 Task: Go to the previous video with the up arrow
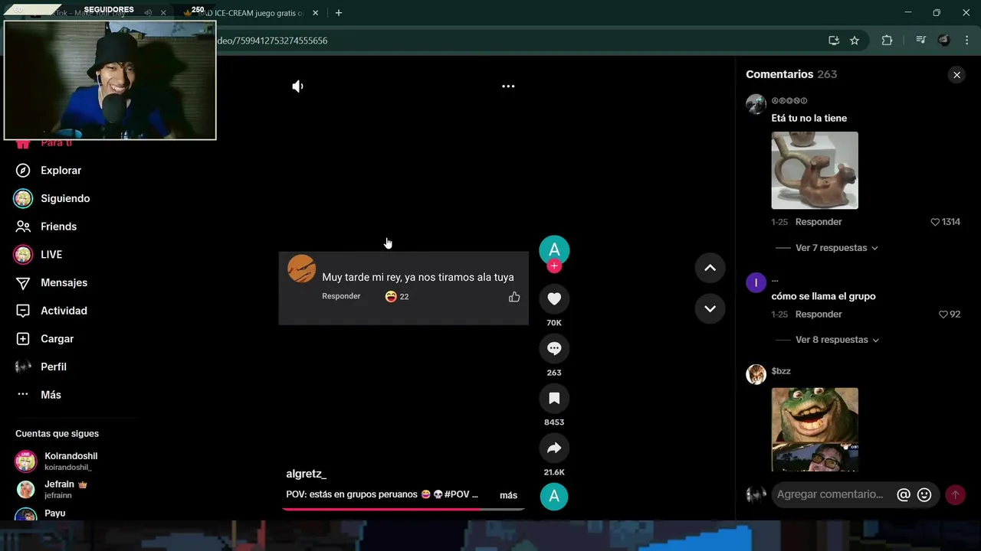[710, 268]
